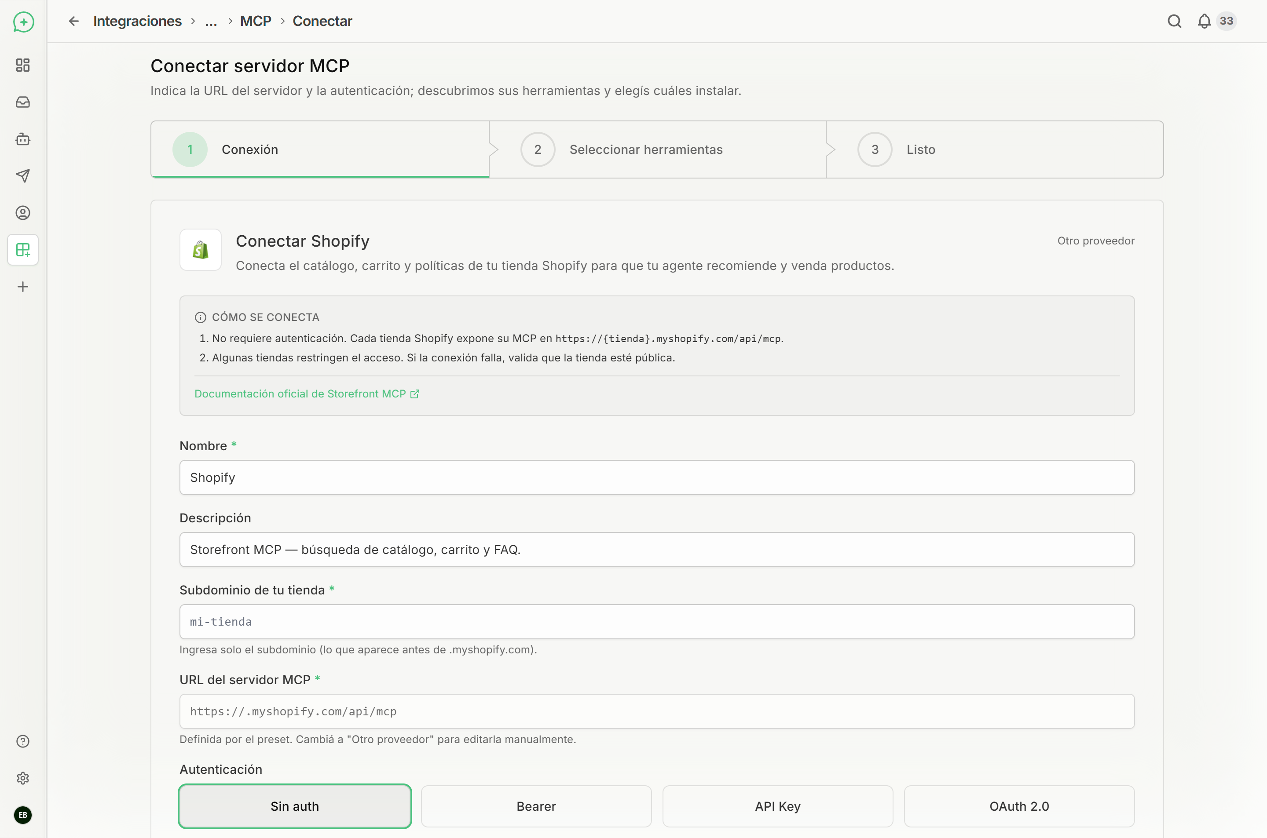The height and width of the screenshot is (838, 1267).
Task: Open the dashboard grid icon in sidebar
Action: 23,65
